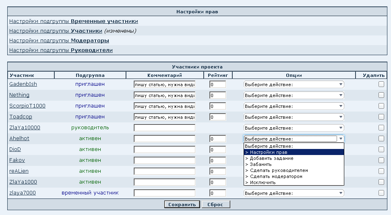The width and height of the screenshot is (391, 215).
Task: Open settings for subgroup Участники
Action: click(x=56, y=31)
